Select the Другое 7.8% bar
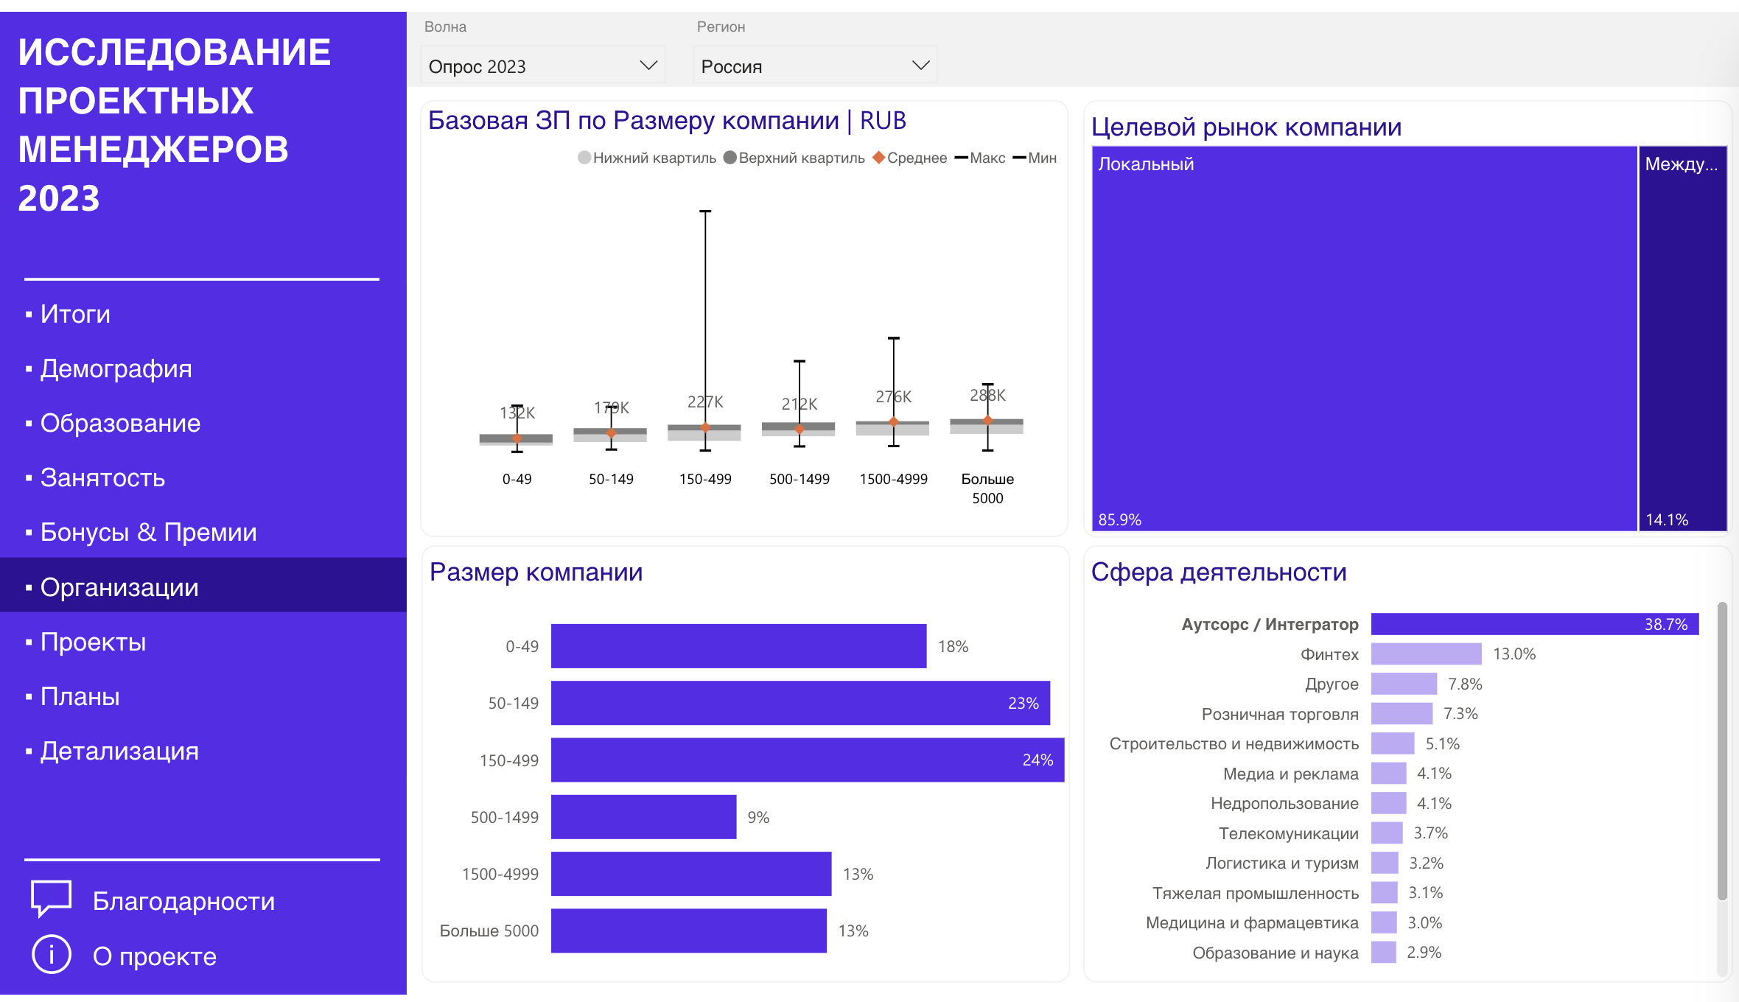Image resolution: width=1739 pixels, height=1002 pixels. [1404, 684]
